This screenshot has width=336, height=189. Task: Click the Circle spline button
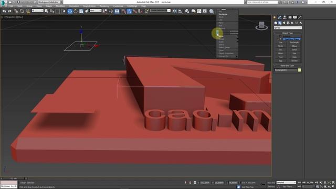point(280,46)
